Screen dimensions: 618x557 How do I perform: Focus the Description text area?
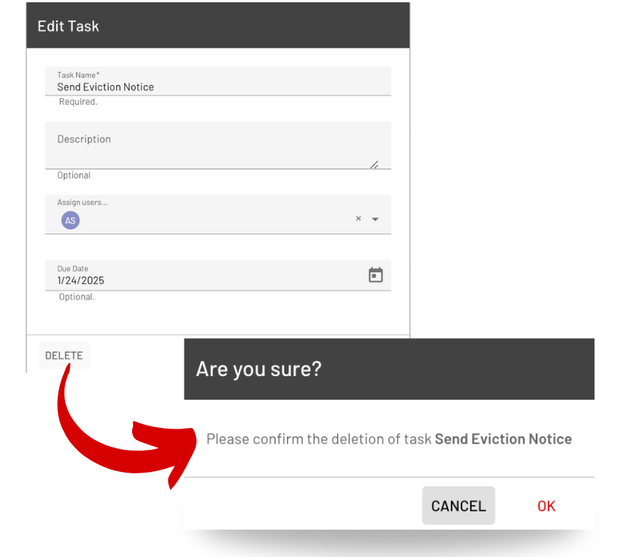tap(218, 145)
